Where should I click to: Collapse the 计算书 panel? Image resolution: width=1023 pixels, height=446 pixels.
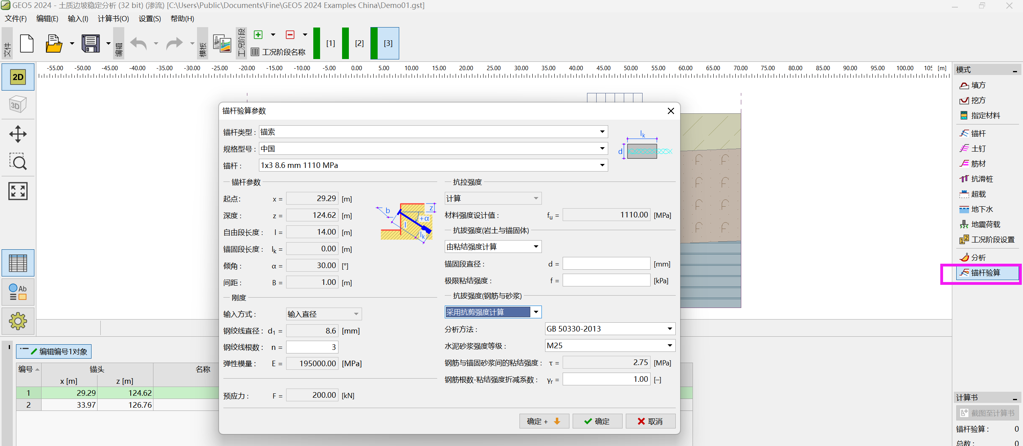(1015, 399)
